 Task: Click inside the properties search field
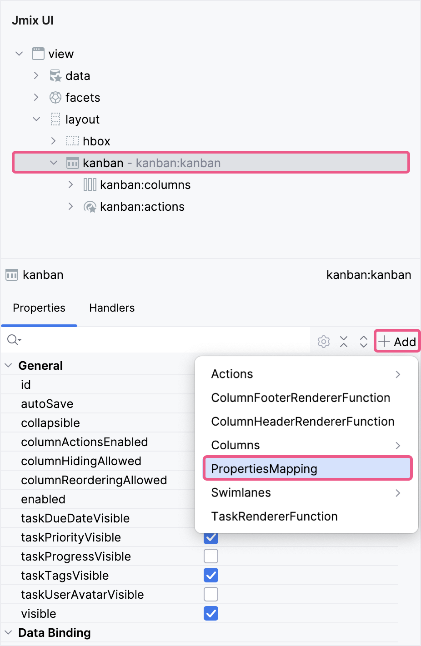tap(91, 340)
